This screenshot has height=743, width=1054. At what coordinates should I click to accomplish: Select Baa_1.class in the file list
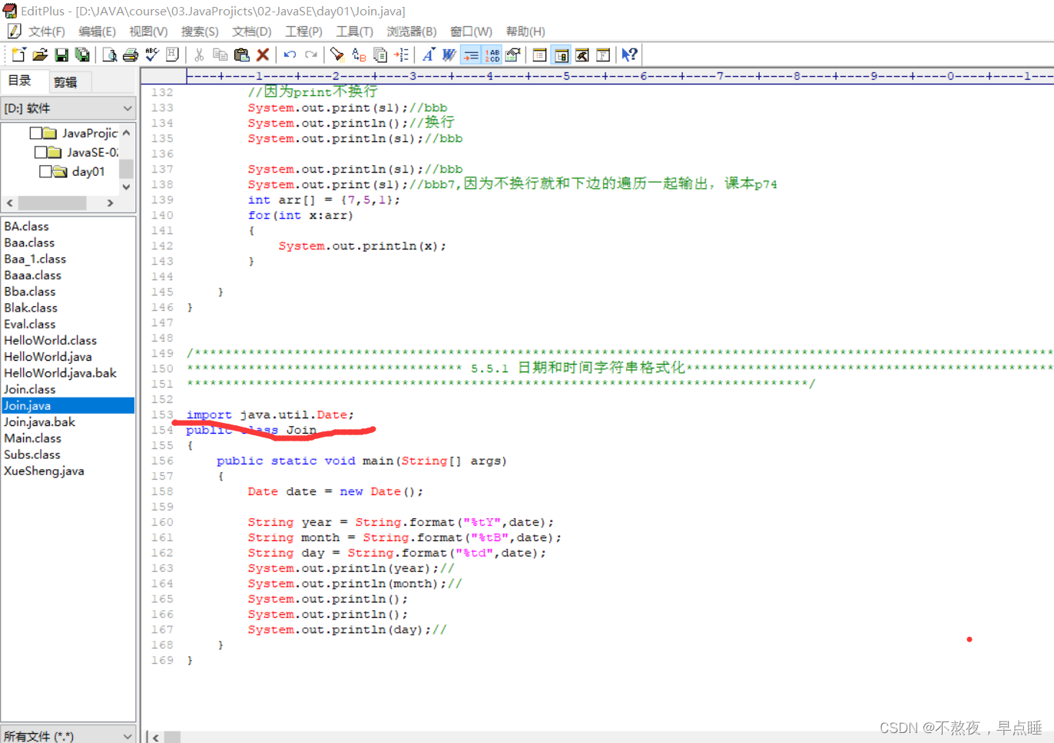click(x=35, y=259)
